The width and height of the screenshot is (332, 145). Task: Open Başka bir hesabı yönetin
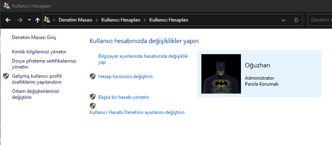pos(124,97)
